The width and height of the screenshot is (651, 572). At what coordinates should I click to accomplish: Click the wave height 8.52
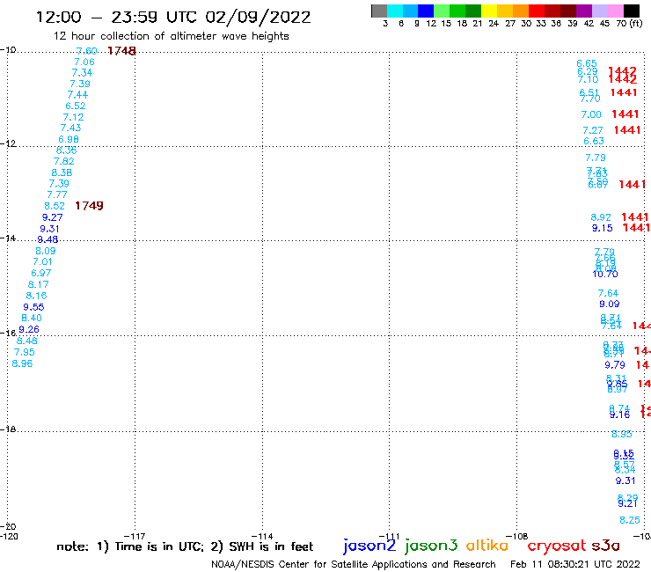55,206
